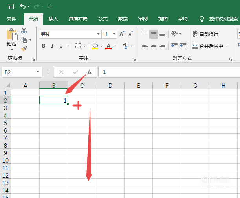Apply red font color A
240x198 pixels.
click(x=108, y=46)
